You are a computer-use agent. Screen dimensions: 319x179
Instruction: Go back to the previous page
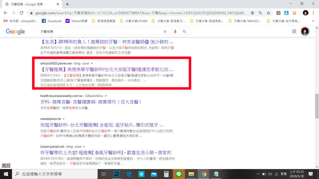[x=6, y=13]
